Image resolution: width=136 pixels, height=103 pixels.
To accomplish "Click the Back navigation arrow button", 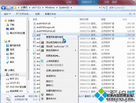I will (4, 8).
